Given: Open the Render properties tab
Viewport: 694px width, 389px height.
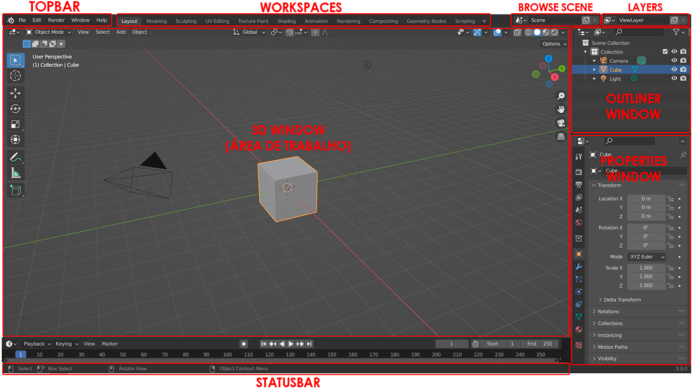Looking at the screenshot, I should point(578,171).
